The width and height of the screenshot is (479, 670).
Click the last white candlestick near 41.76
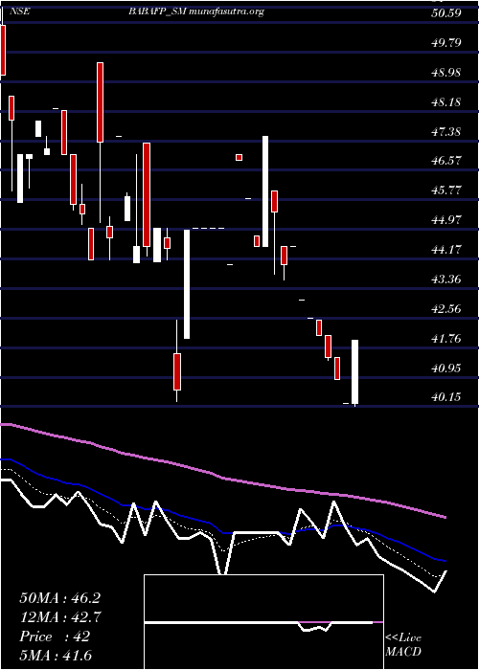[x=355, y=371]
